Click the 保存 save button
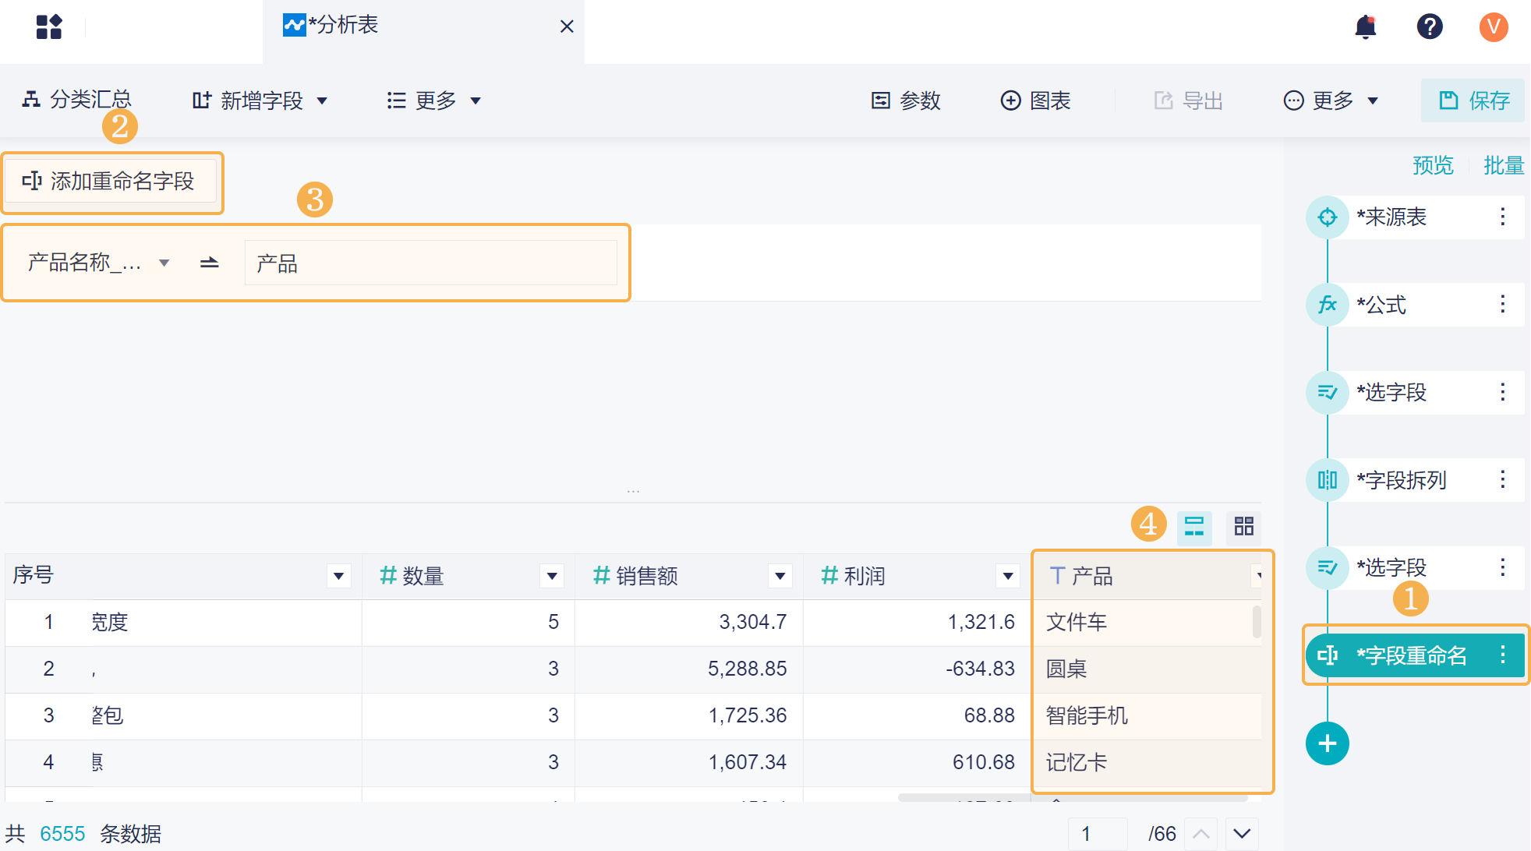1531x851 pixels. coord(1473,101)
